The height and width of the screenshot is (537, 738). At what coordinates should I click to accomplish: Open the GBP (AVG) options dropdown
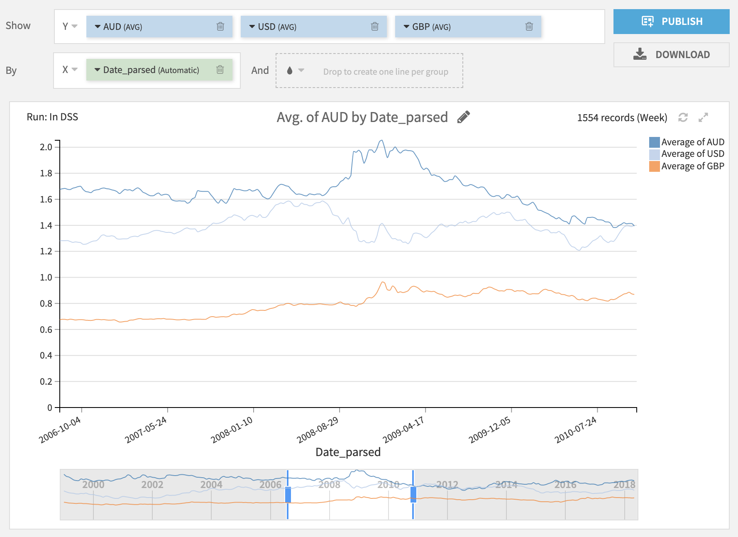click(406, 27)
